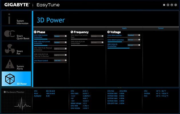Image resolution: width=180 pixels, height=114 pixels.
Task: Click DDR CH(A/B) PWM Switch Rate slider
Action: click(x=87, y=45)
